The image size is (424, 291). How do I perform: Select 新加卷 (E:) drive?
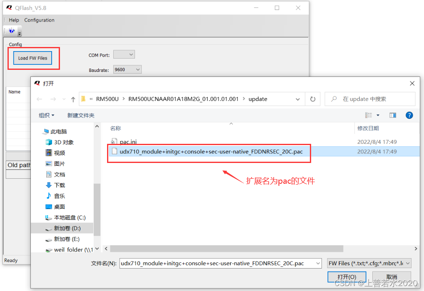tap(62, 239)
